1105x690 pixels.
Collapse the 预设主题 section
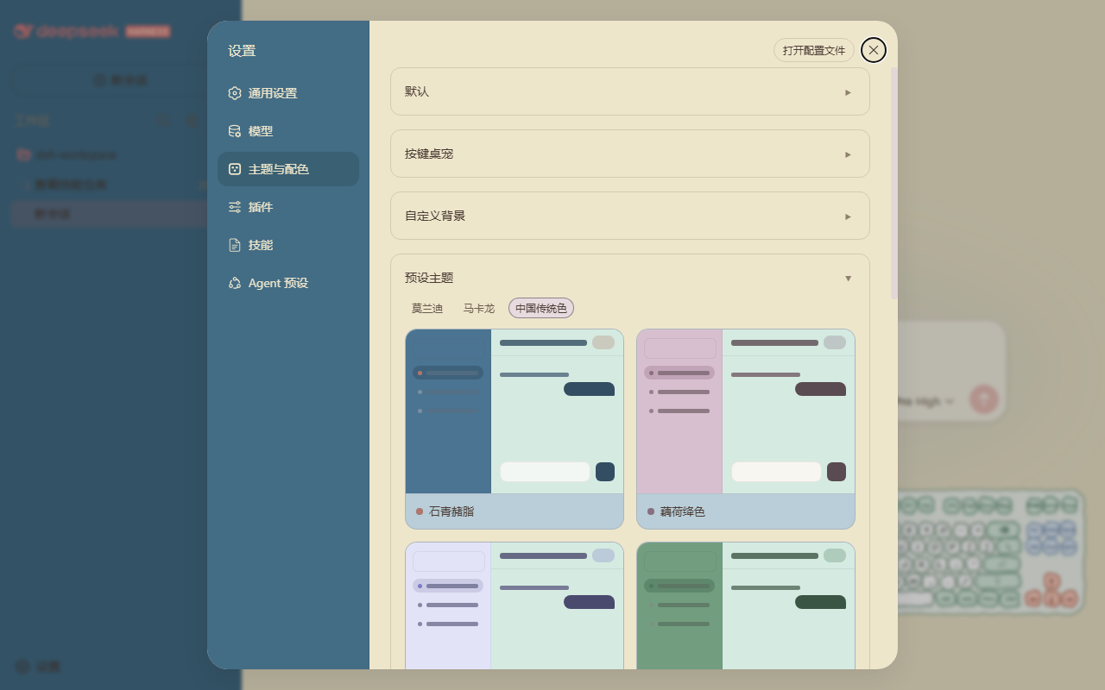coord(630,278)
